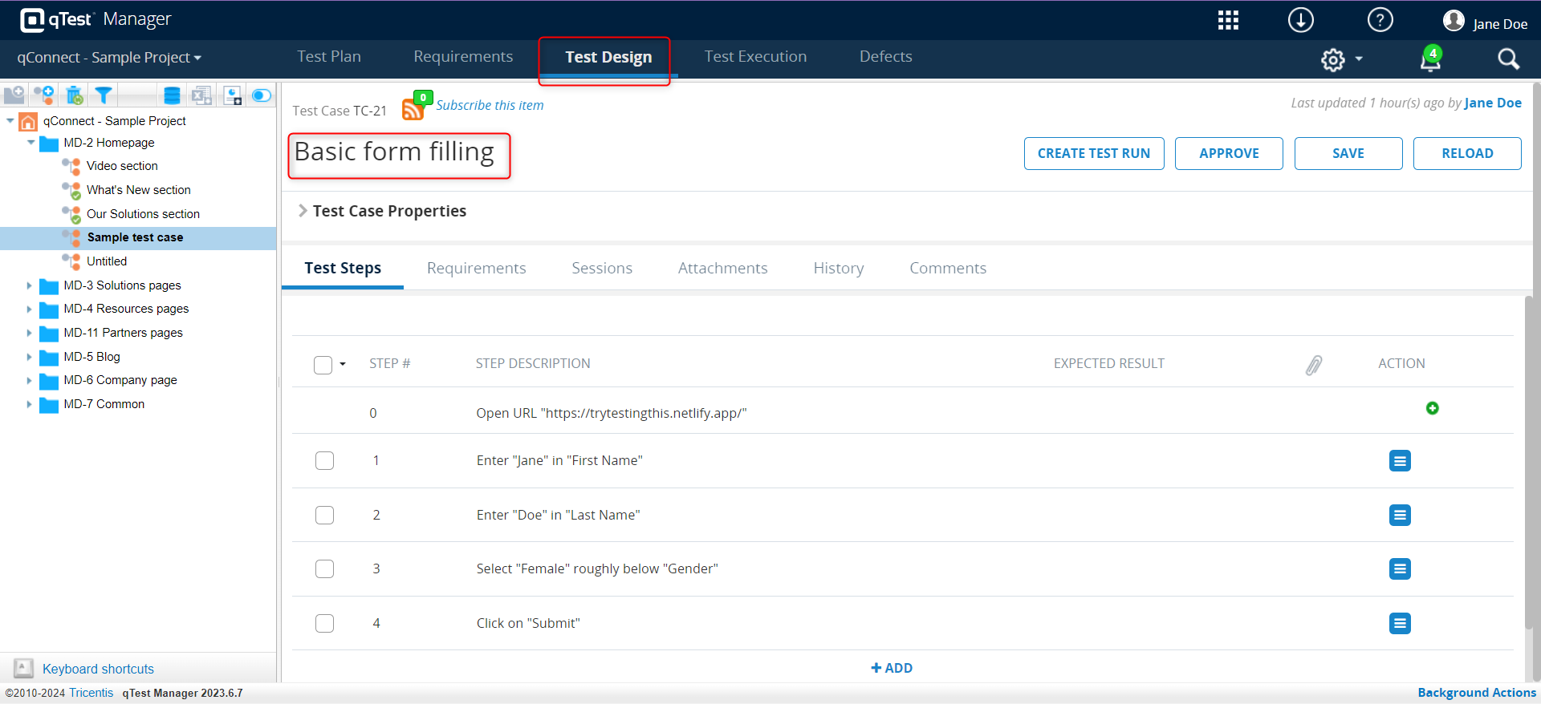Viewport: 1541px width, 704px height.
Task: Click the filter funnel icon
Action: [103, 95]
